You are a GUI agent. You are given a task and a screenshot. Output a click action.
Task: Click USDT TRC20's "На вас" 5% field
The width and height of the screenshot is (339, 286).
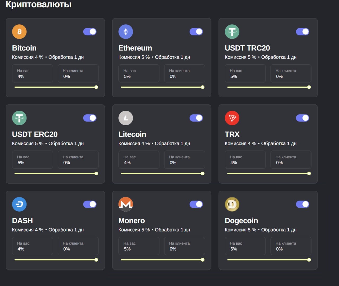coord(245,74)
